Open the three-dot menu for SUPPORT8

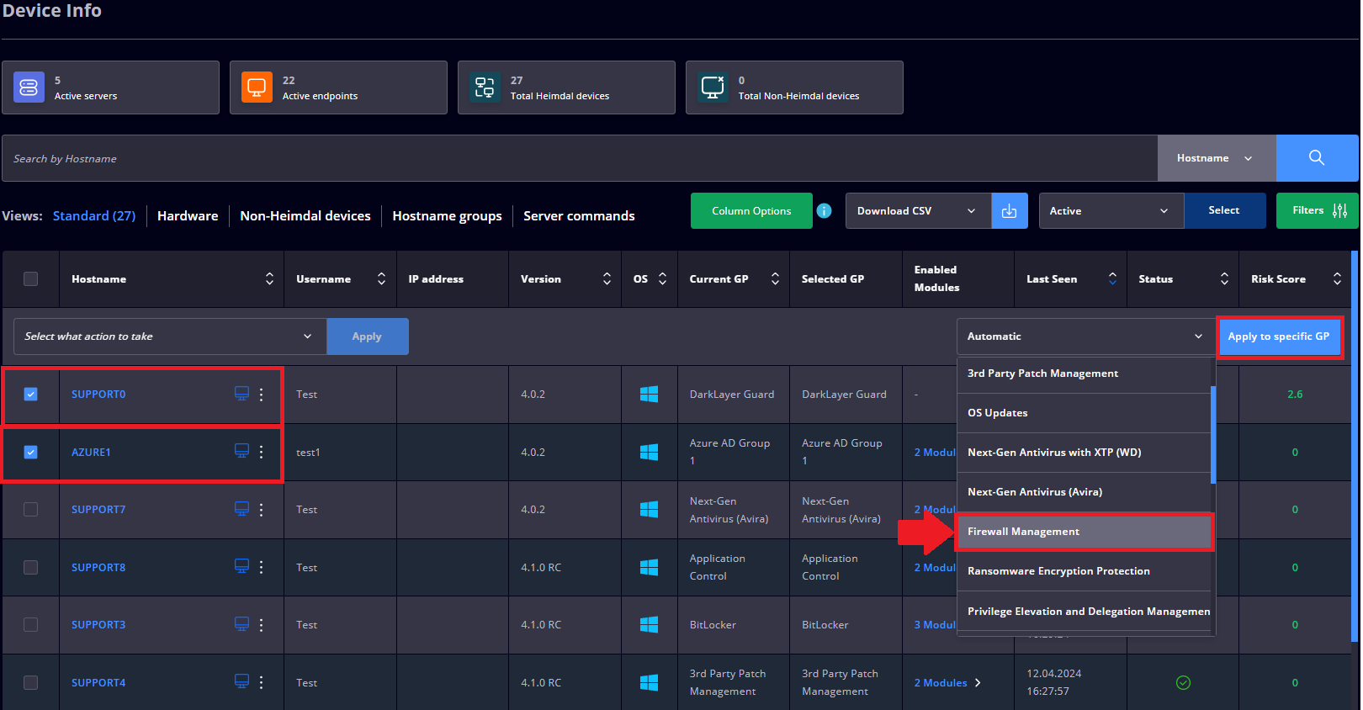click(x=262, y=567)
